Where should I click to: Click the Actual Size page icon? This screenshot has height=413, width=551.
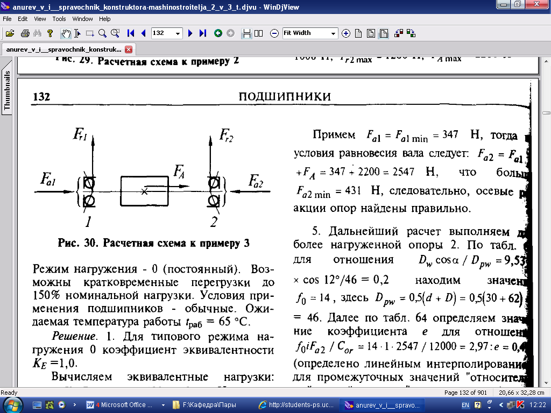point(358,33)
